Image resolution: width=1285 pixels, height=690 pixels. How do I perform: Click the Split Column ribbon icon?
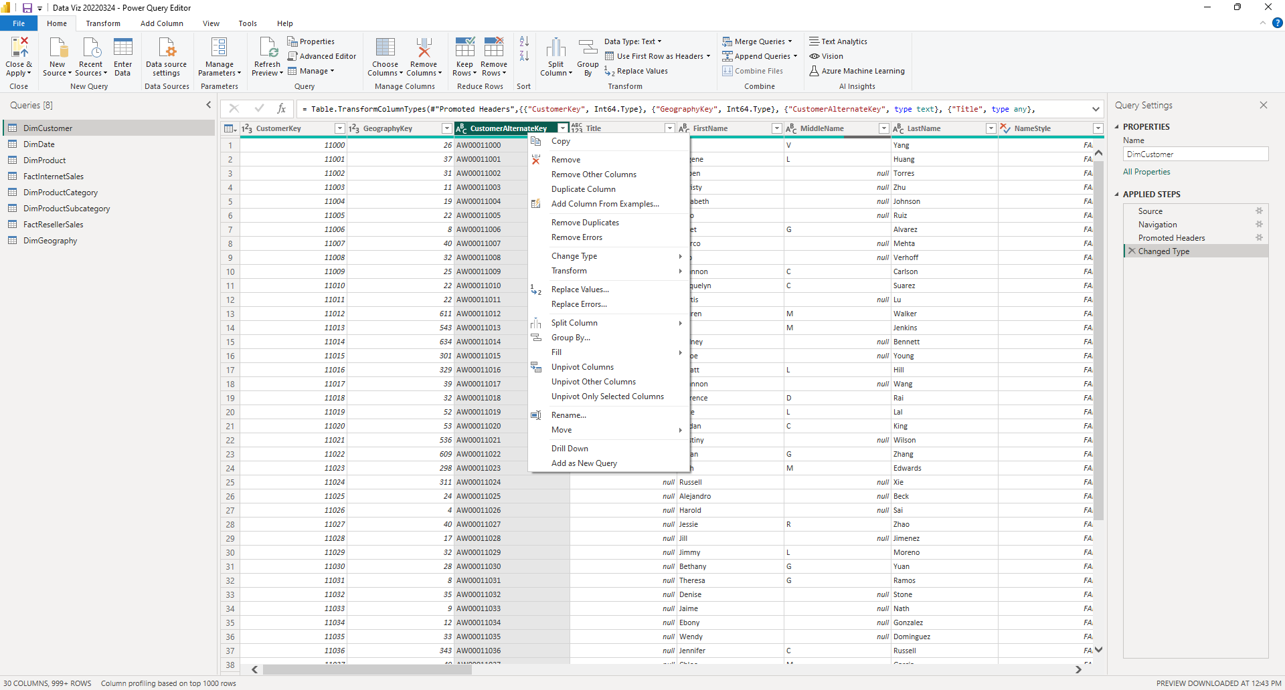(x=555, y=48)
